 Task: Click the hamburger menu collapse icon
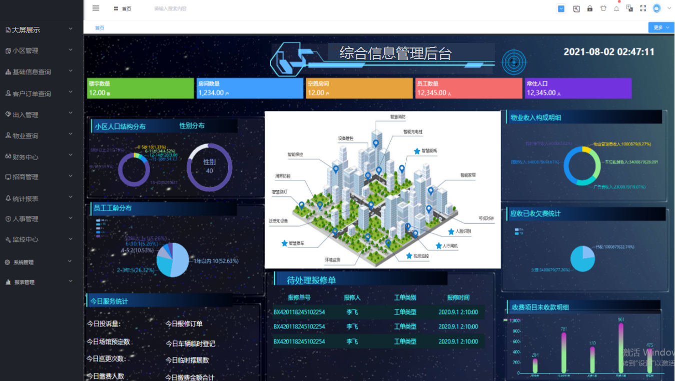tap(96, 8)
